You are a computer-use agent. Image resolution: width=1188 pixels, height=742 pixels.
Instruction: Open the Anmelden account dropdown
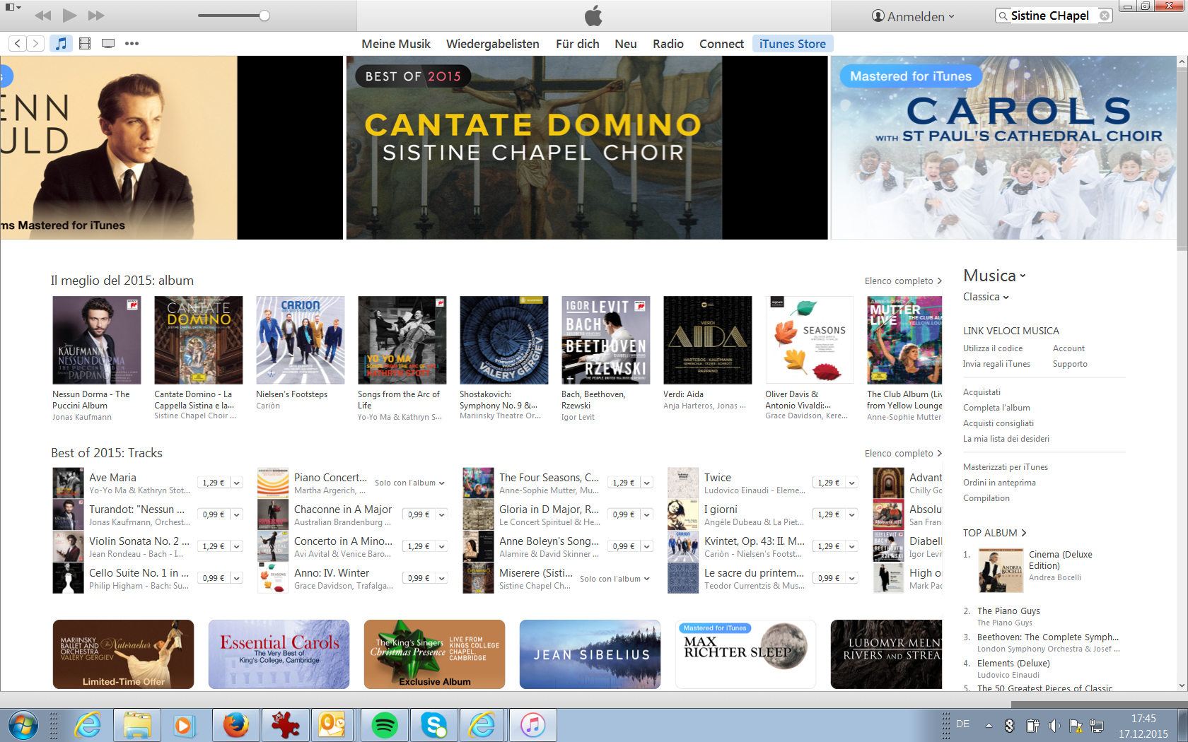click(x=913, y=16)
